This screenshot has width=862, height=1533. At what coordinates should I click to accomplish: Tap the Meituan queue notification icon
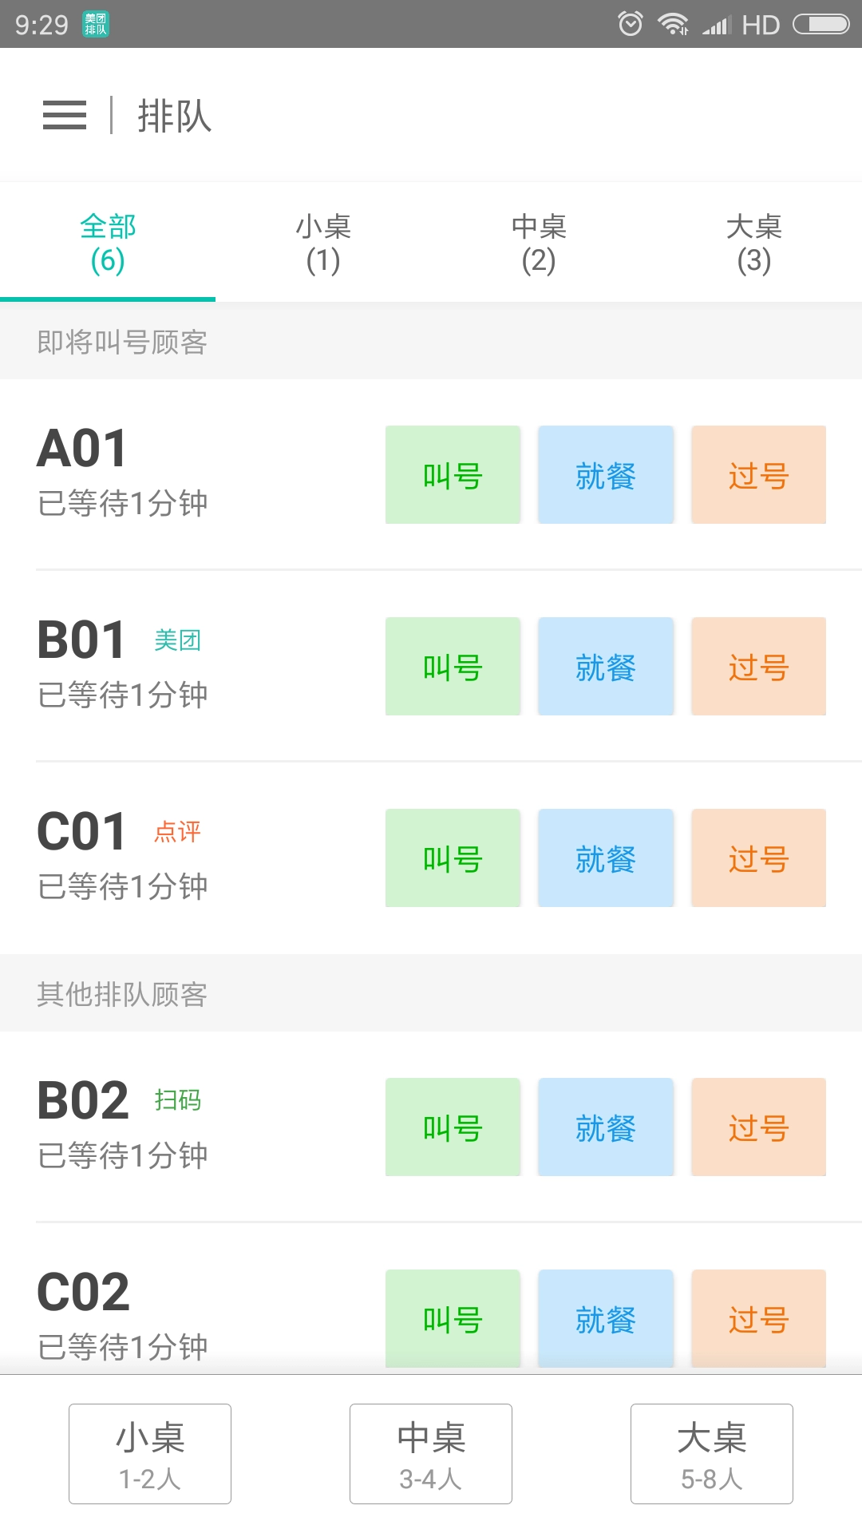coord(96,25)
